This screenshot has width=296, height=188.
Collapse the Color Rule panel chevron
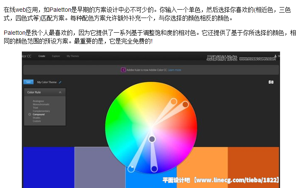(60, 92)
